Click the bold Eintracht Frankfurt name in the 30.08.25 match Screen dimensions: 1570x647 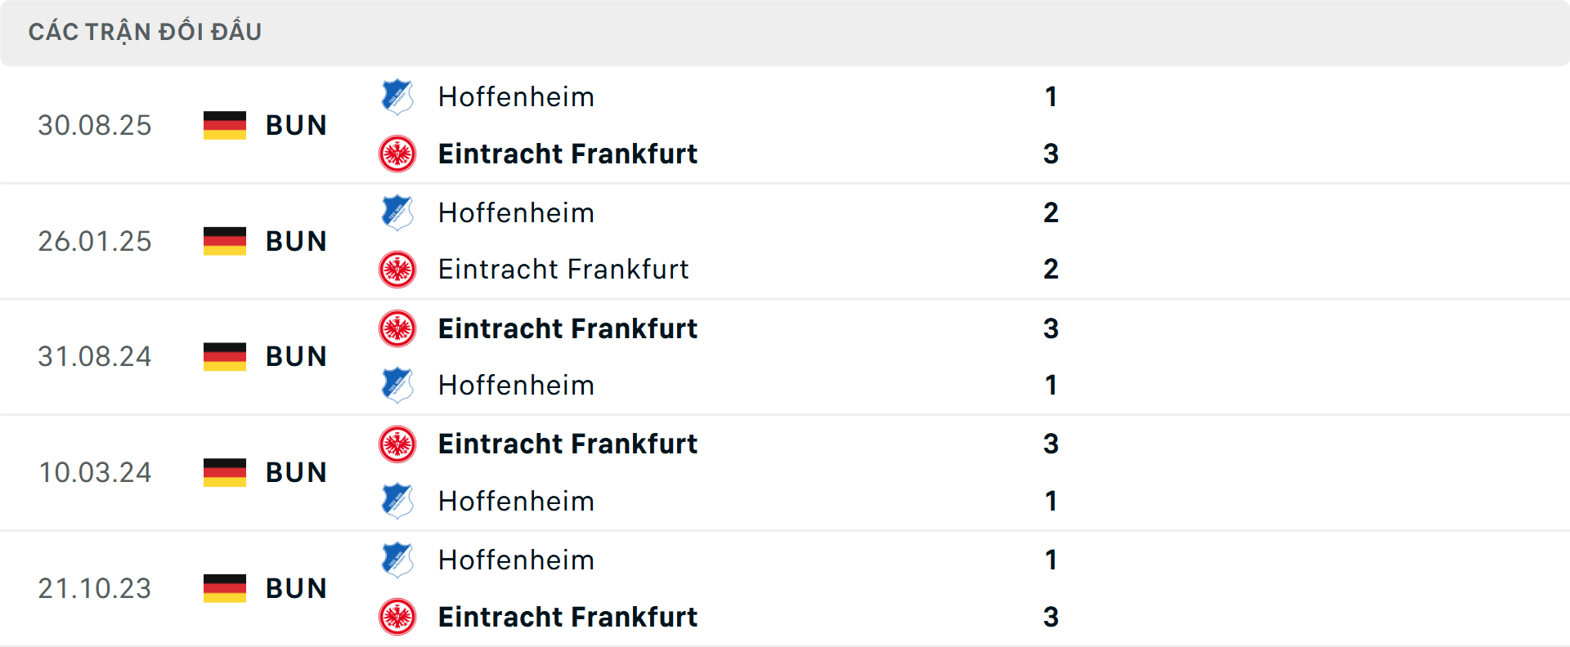coord(567,154)
